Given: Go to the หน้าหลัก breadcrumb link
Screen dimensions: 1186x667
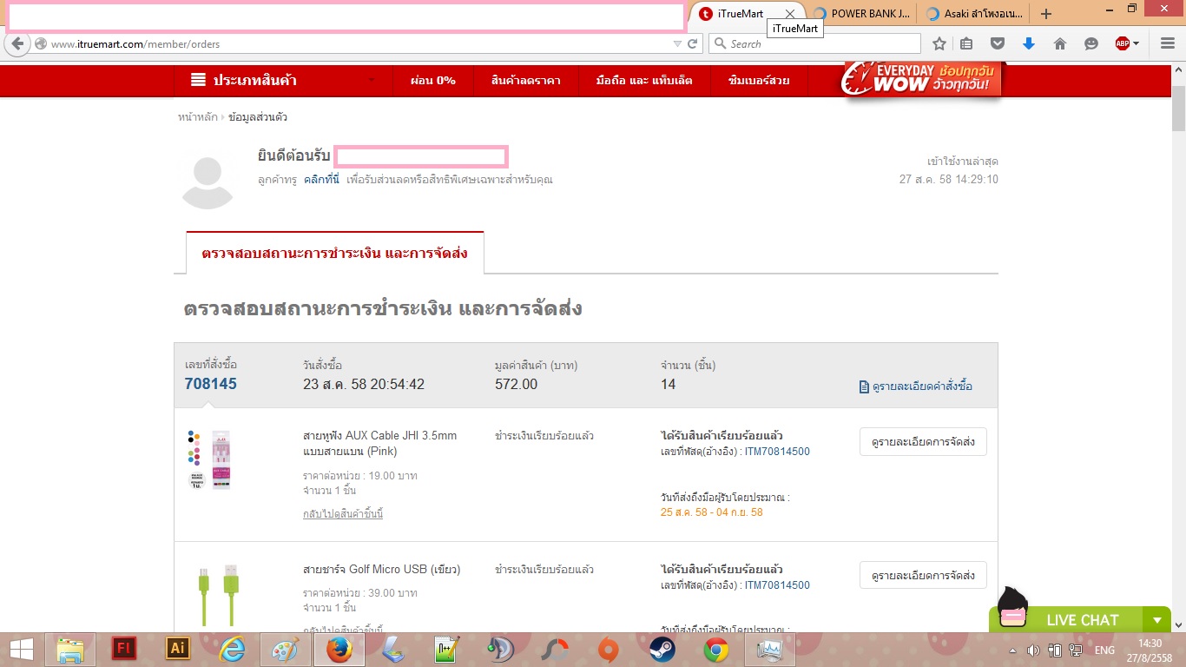Looking at the screenshot, I should pos(198,116).
